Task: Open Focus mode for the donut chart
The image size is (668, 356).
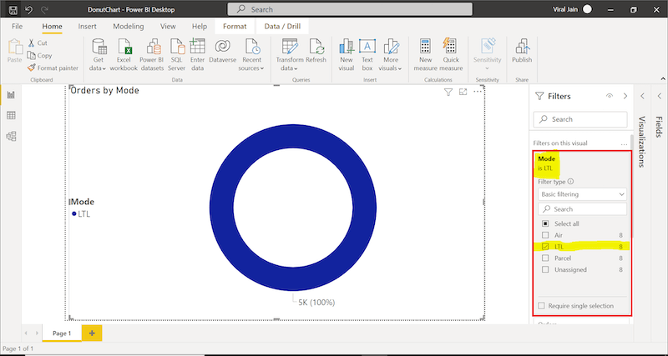Action: (x=463, y=92)
